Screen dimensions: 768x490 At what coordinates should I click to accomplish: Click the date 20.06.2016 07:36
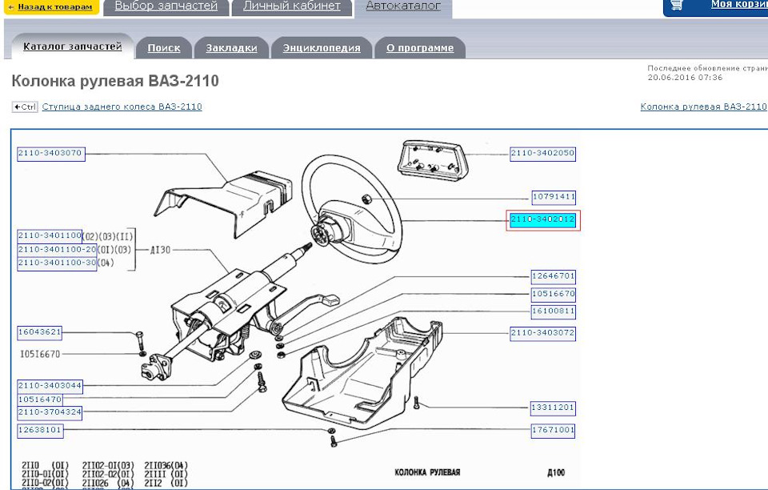click(685, 78)
